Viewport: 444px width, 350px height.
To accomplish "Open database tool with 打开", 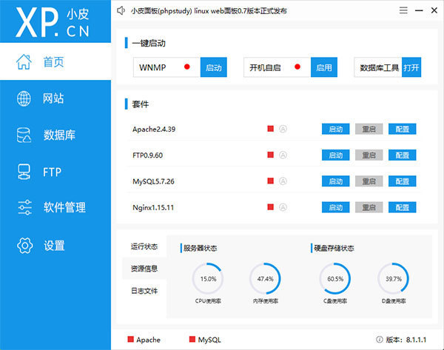I will pyautogui.click(x=411, y=67).
